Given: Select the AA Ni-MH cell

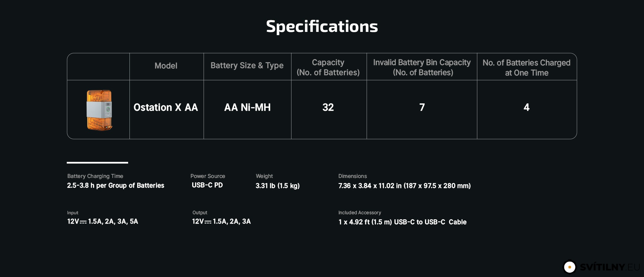Looking at the screenshot, I should coord(247,107).
